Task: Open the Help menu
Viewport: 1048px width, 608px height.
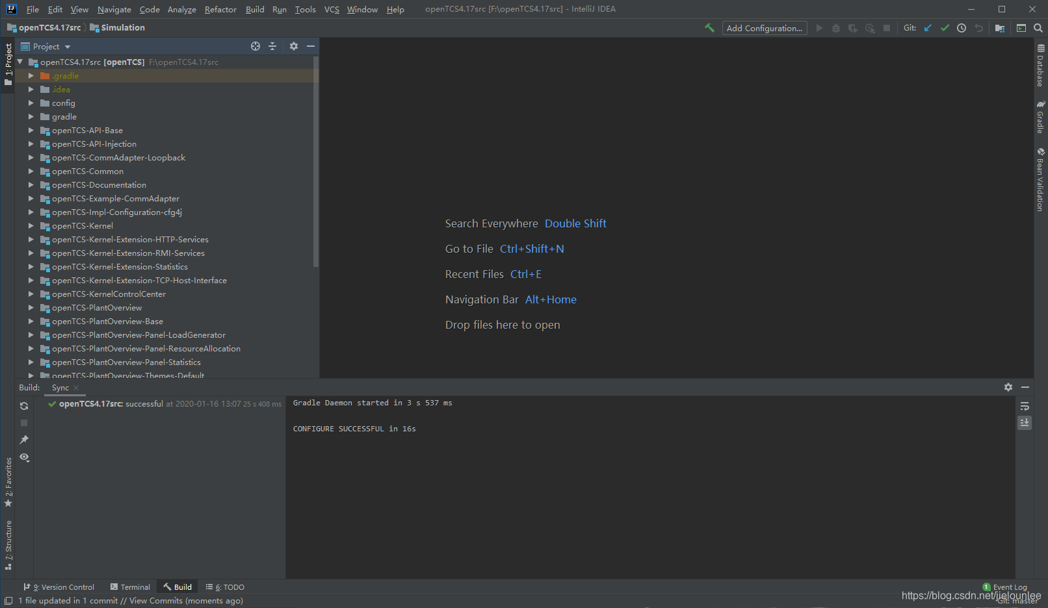Action: 395,9
